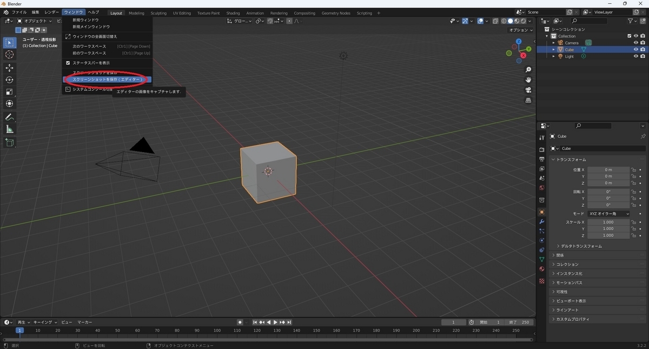Click the スケール X value field
The width and height of the screenshot is (649, 349).
point(608,222)
